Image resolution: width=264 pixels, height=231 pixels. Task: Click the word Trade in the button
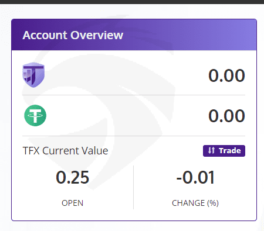coord(230,151)
